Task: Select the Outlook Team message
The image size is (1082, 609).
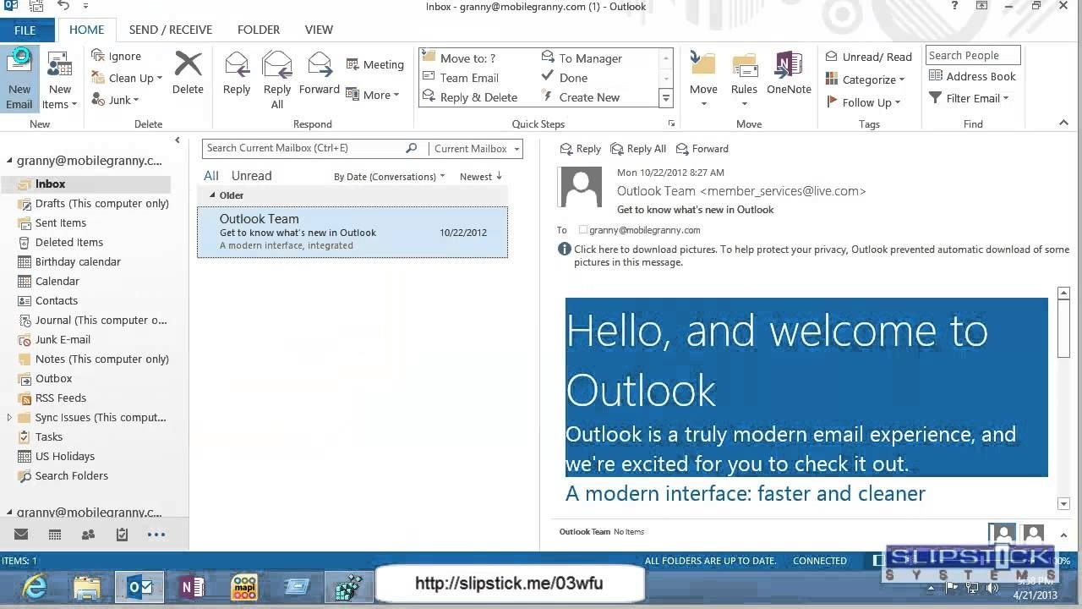Action: tap(352, 232)
